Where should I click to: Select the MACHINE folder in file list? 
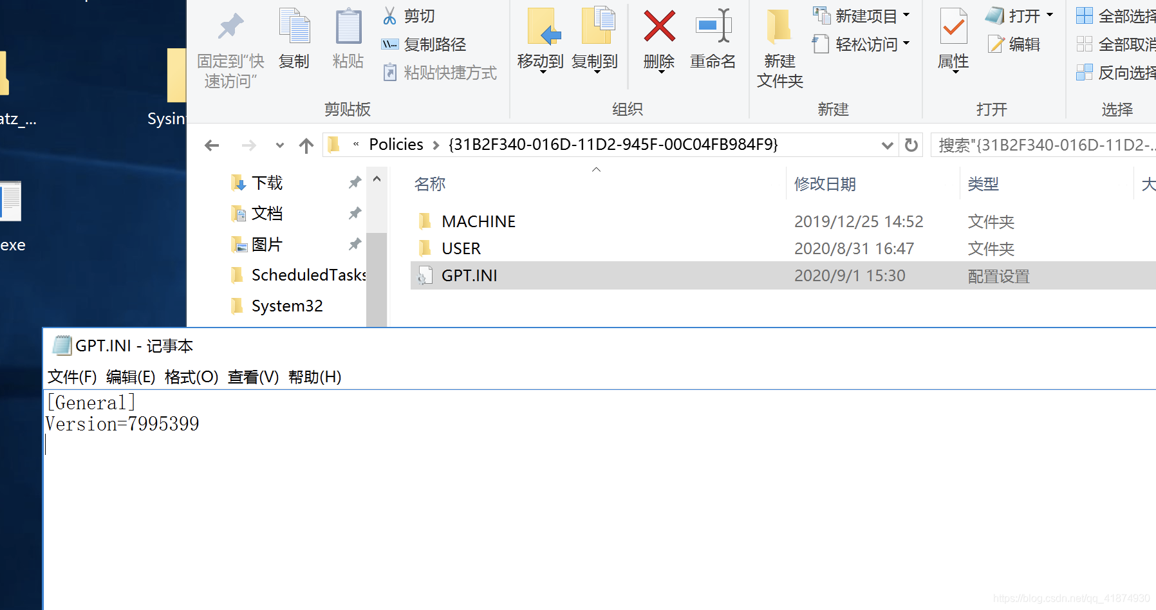tap(478, 221)
